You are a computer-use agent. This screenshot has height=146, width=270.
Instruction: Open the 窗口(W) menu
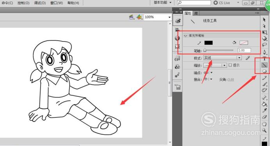pos(57,3)
